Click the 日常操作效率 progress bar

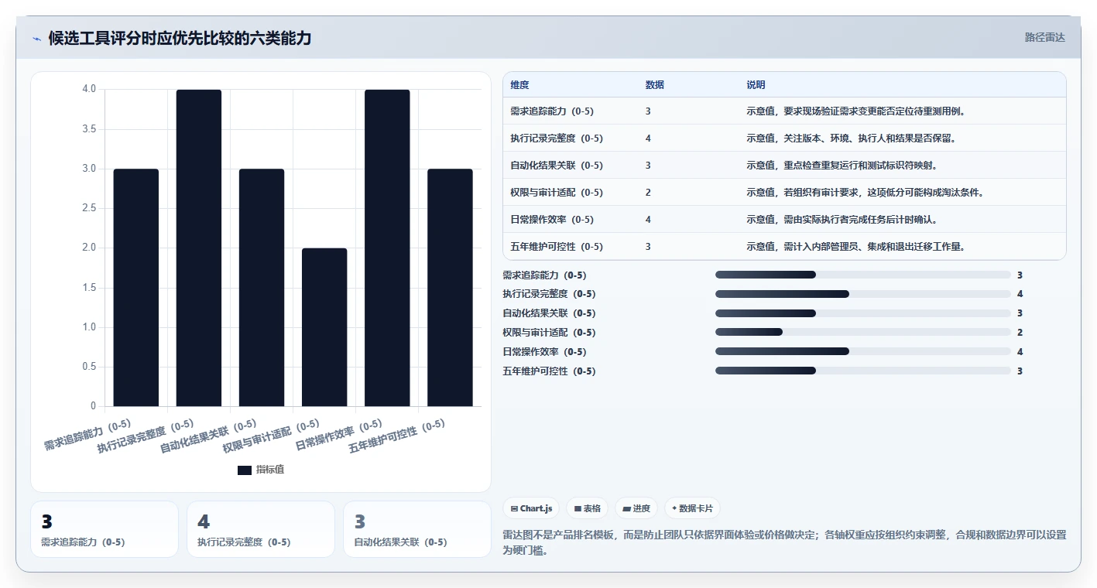[863, 351]
